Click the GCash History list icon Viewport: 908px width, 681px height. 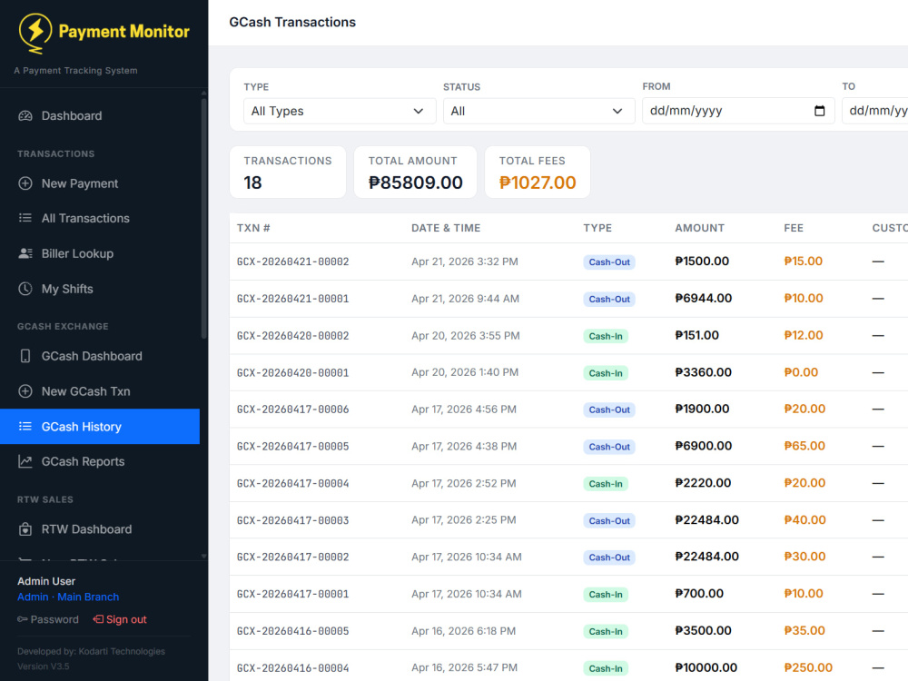coord(25,427)
